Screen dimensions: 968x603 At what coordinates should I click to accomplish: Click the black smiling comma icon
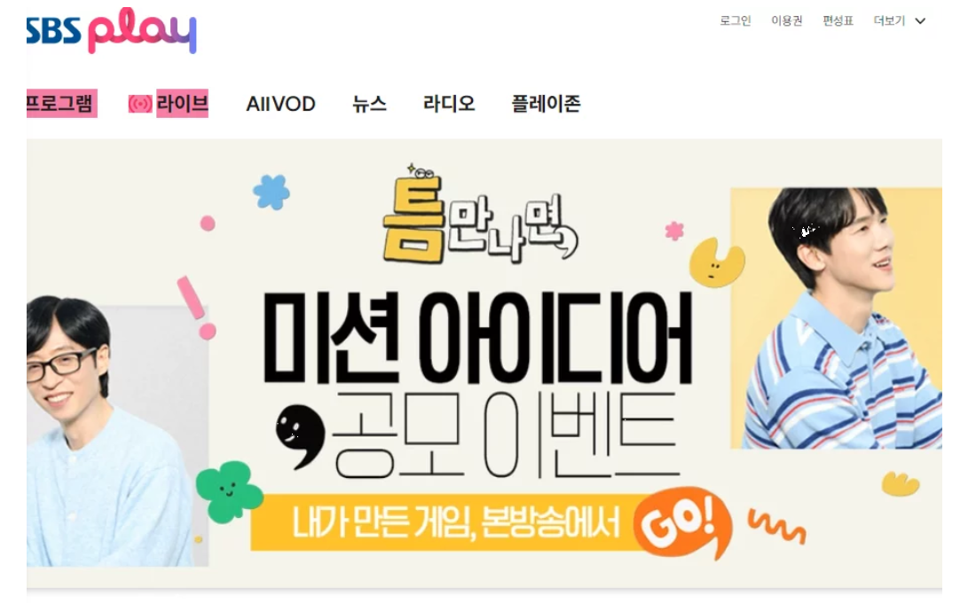[x=300, y=435]
